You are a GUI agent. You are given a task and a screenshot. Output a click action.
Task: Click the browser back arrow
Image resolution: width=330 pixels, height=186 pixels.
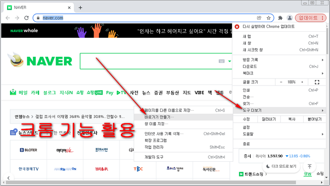point(8,18)
